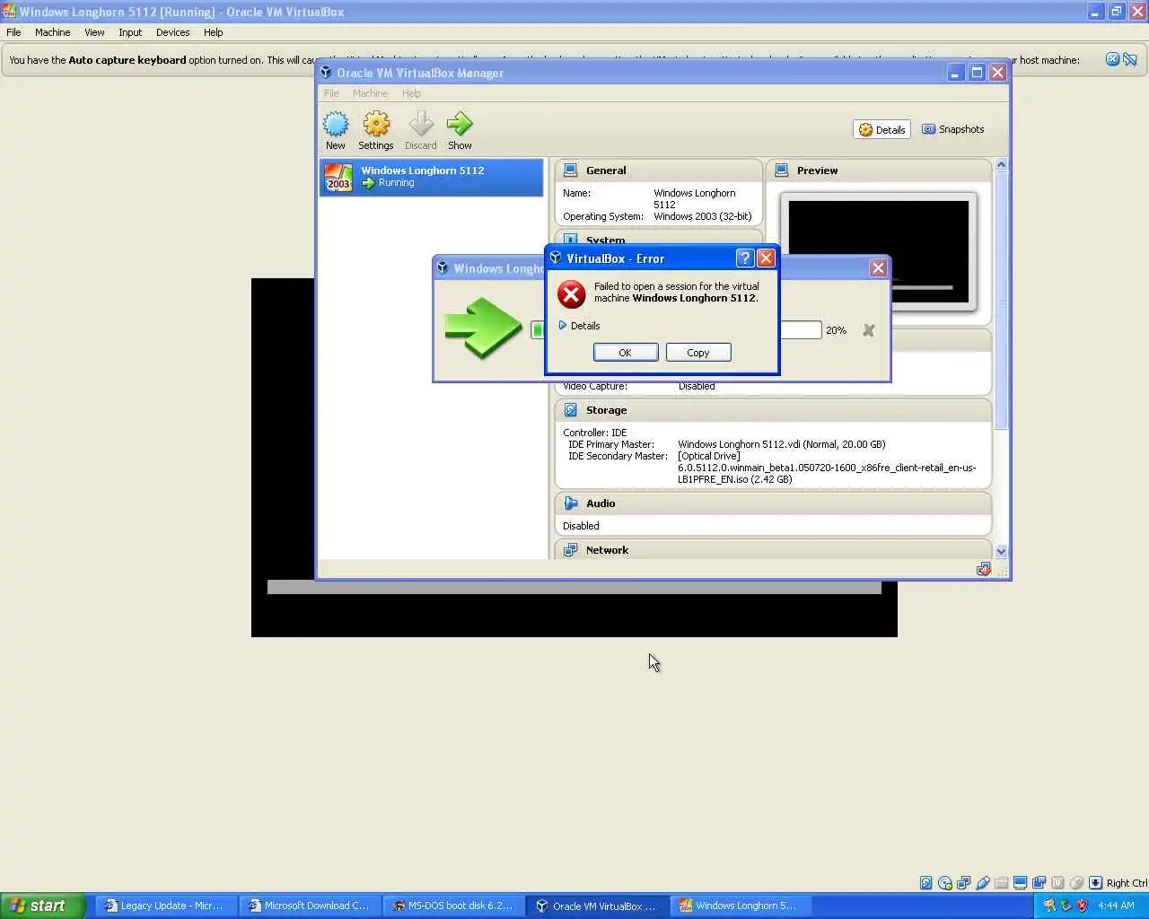Click the video capture status icon
This screenshot has height=919, width=1149.
tap(1039, 883)
